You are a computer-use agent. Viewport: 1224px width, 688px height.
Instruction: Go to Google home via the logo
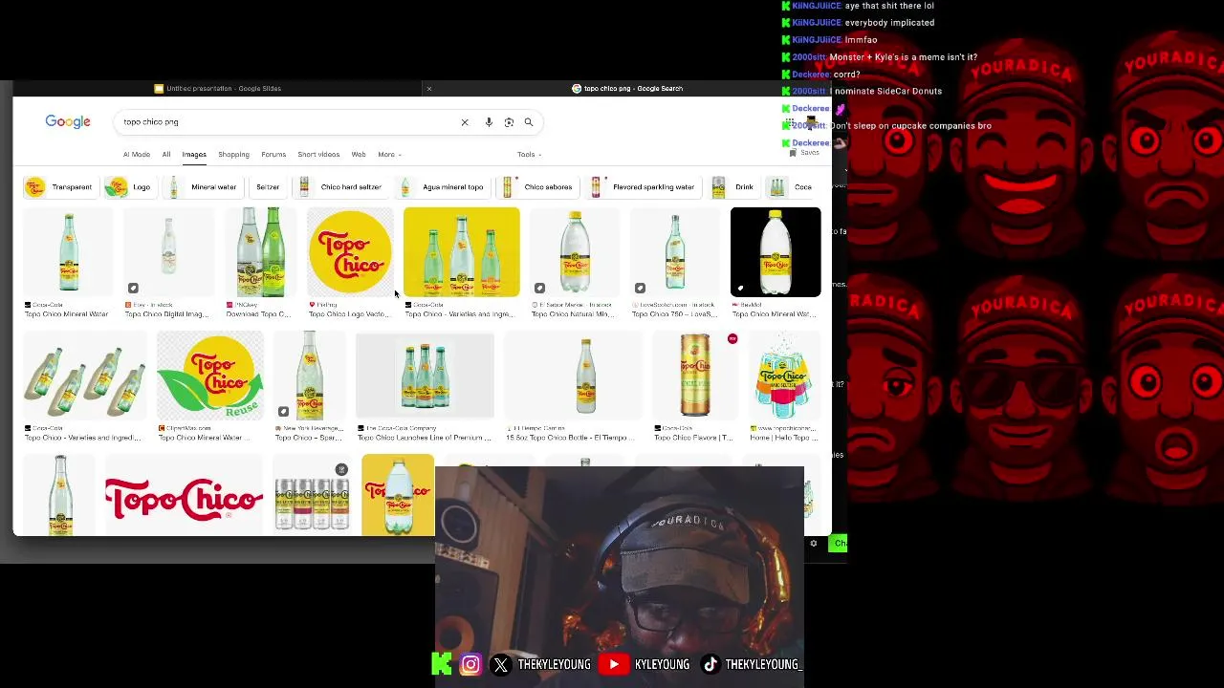pyautogui.click(x=68, y=122)
